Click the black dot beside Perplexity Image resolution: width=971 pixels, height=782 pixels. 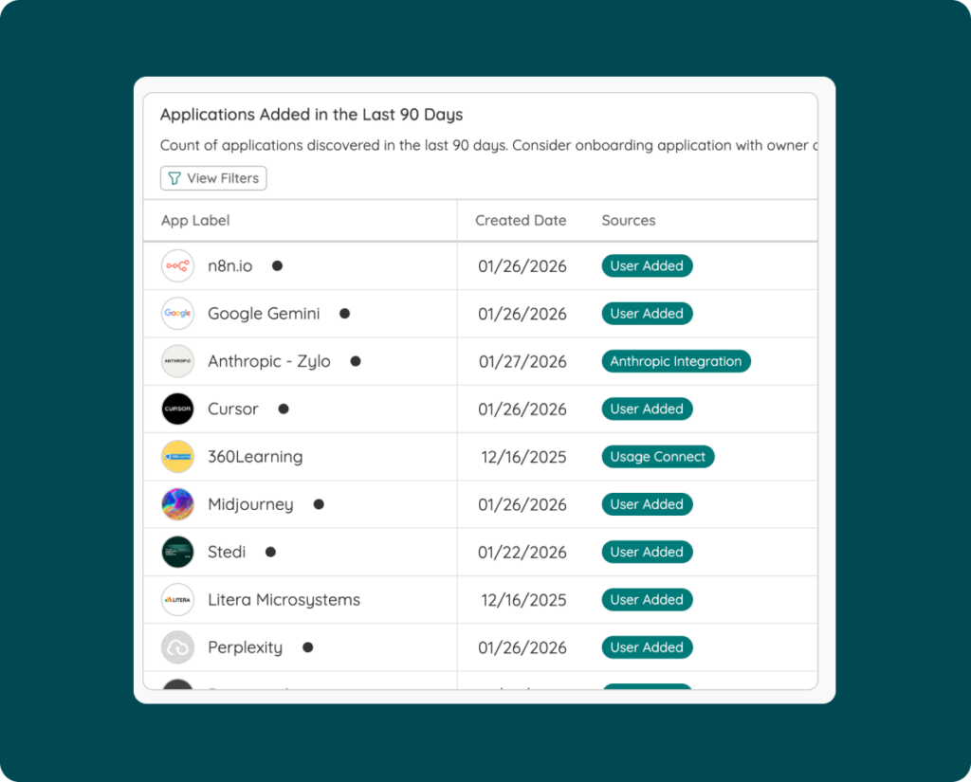(307, 647)
